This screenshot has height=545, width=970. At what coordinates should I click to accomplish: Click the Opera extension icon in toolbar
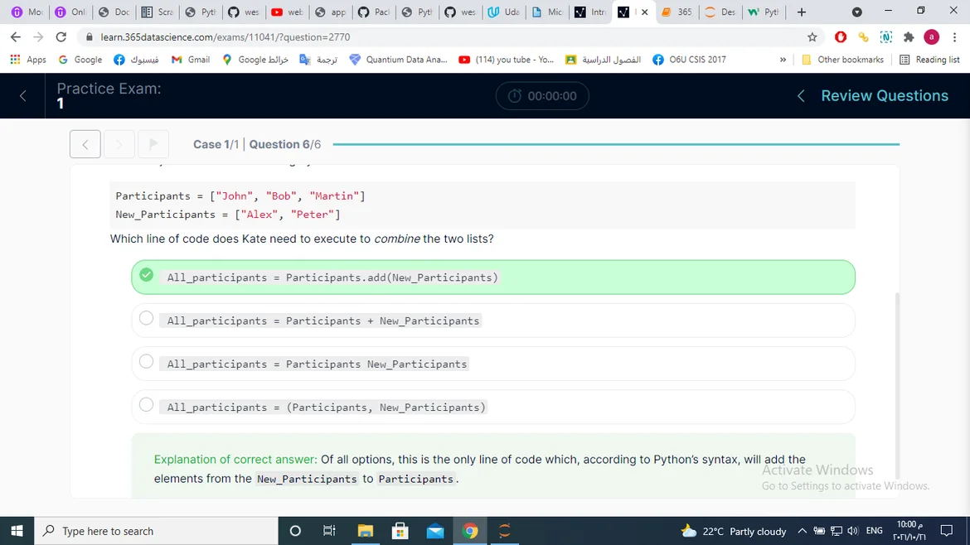(x=841, y=37)
